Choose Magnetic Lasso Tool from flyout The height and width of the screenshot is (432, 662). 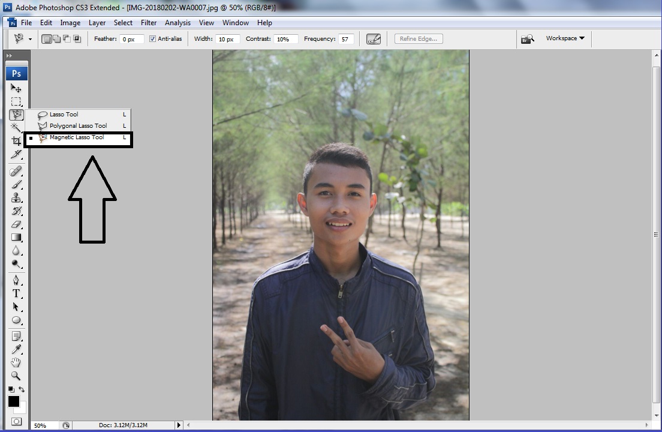(x=78, y=137)
